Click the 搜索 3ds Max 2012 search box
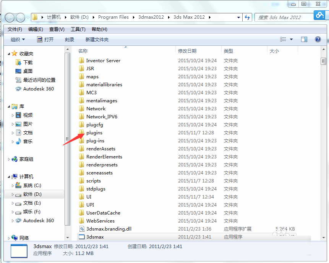The image size is (329, 263). [x=284, y=18]
